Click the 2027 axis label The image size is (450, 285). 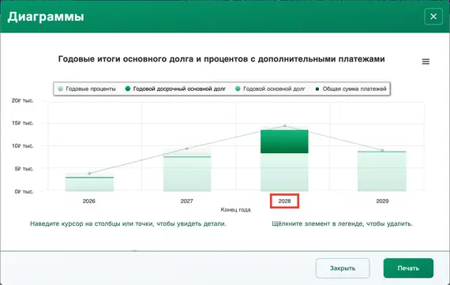pos(186,201)
